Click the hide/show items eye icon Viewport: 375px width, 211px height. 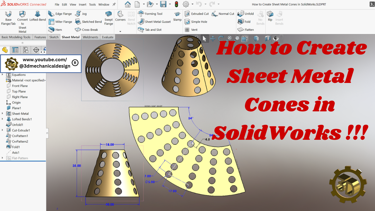(275, 38)
